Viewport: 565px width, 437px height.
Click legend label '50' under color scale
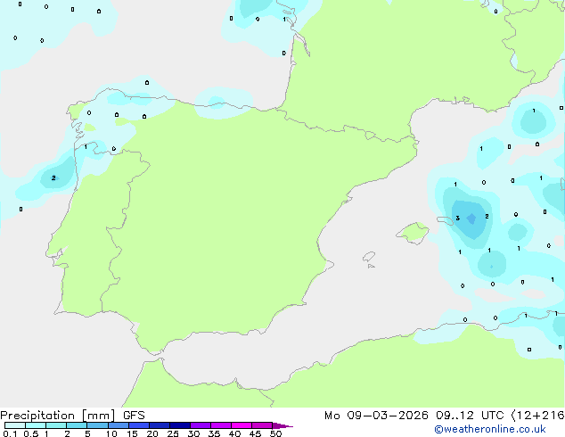coord(276,433)
